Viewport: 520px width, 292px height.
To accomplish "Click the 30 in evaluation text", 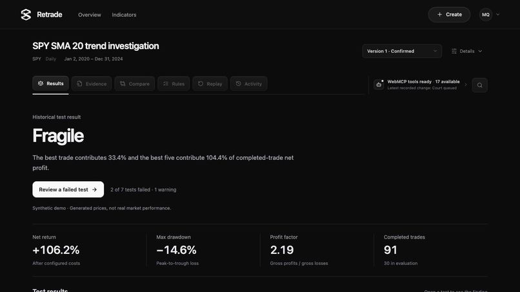I will tap(401, 263).
